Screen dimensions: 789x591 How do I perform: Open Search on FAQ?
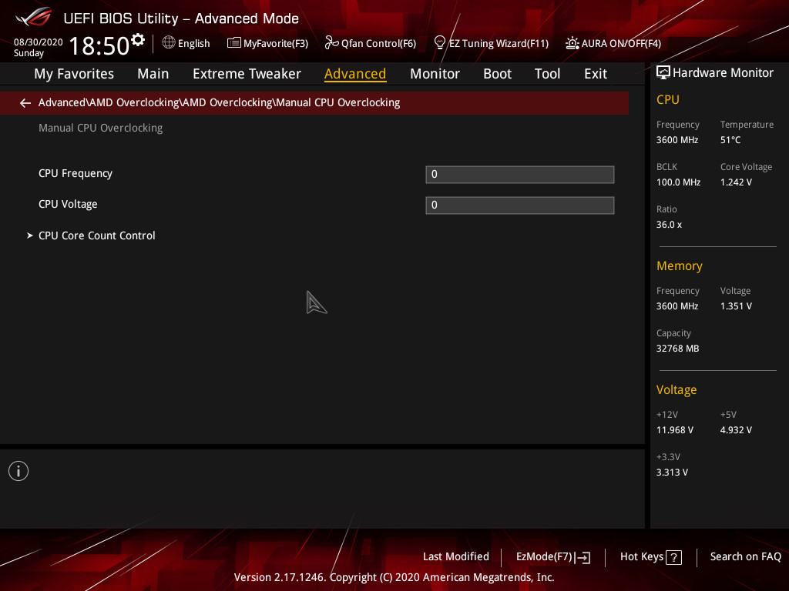pyautogui.click(x=745, y=556)
